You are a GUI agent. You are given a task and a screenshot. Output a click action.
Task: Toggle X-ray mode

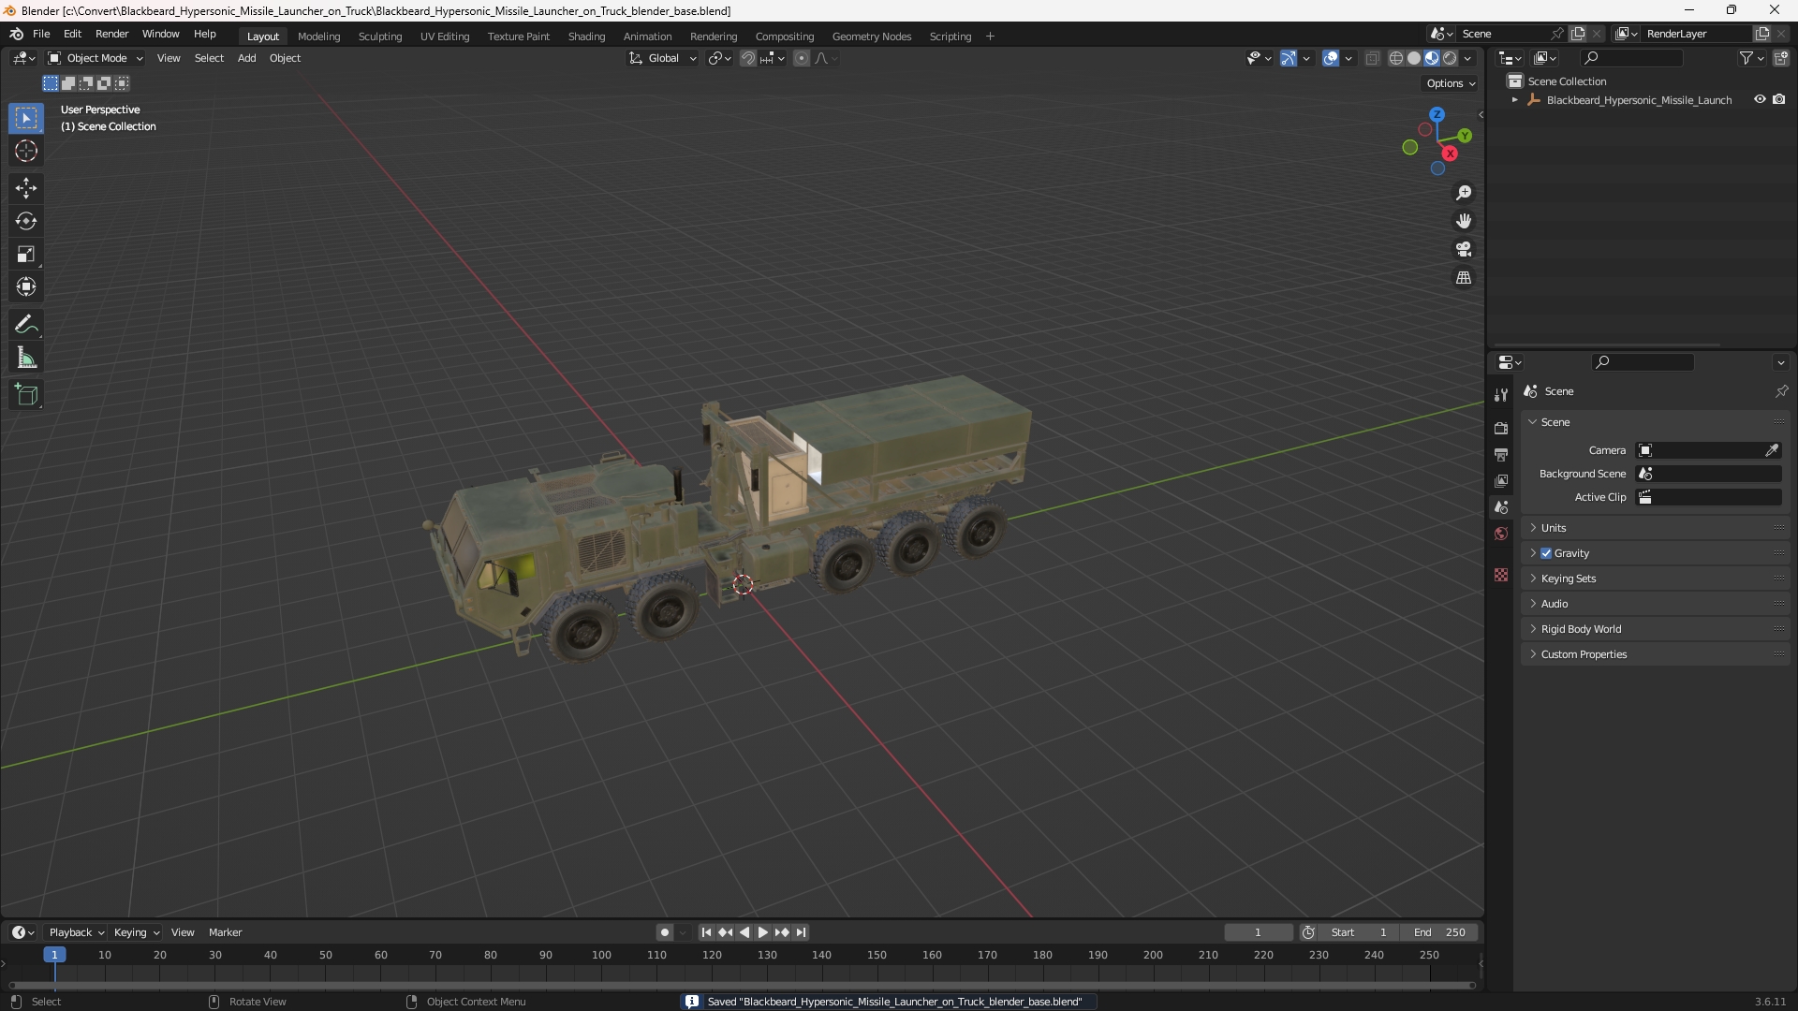[x=1372, y=58]
